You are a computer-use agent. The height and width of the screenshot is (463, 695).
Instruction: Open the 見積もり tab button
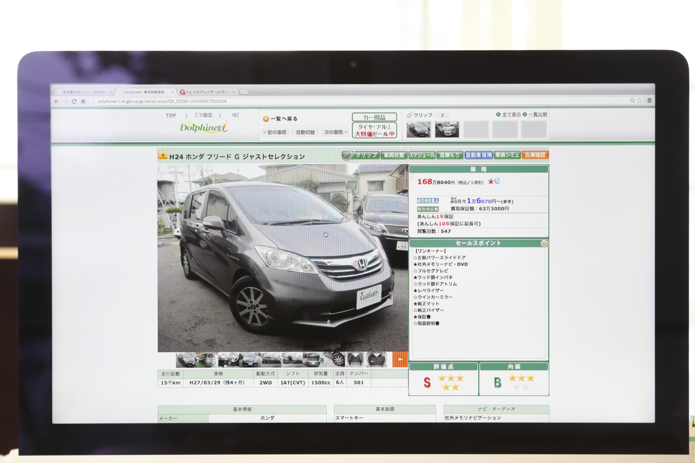450,155
